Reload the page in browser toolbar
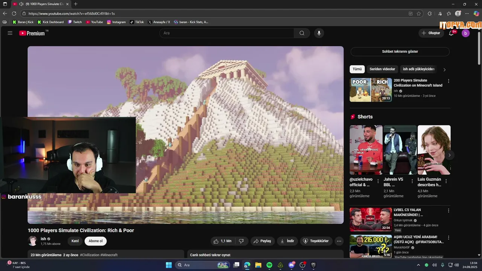The image size is (482, 271). pyautogui.click(x=14, y=14)
